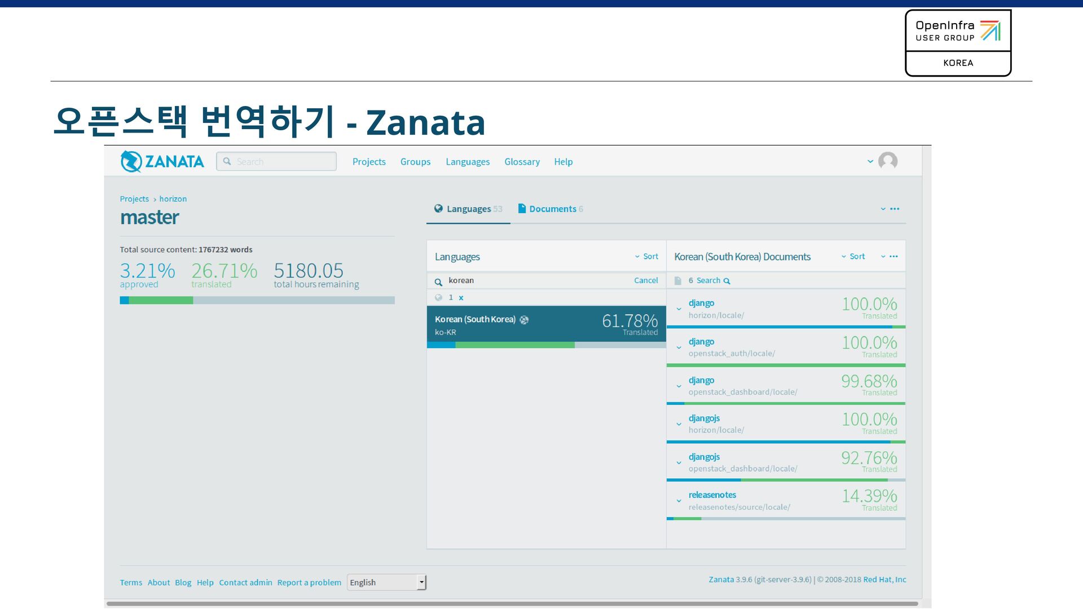Go to Projects breadcrumb link
Viewport: 1083px width, 609px height.
tap(134, 199)
